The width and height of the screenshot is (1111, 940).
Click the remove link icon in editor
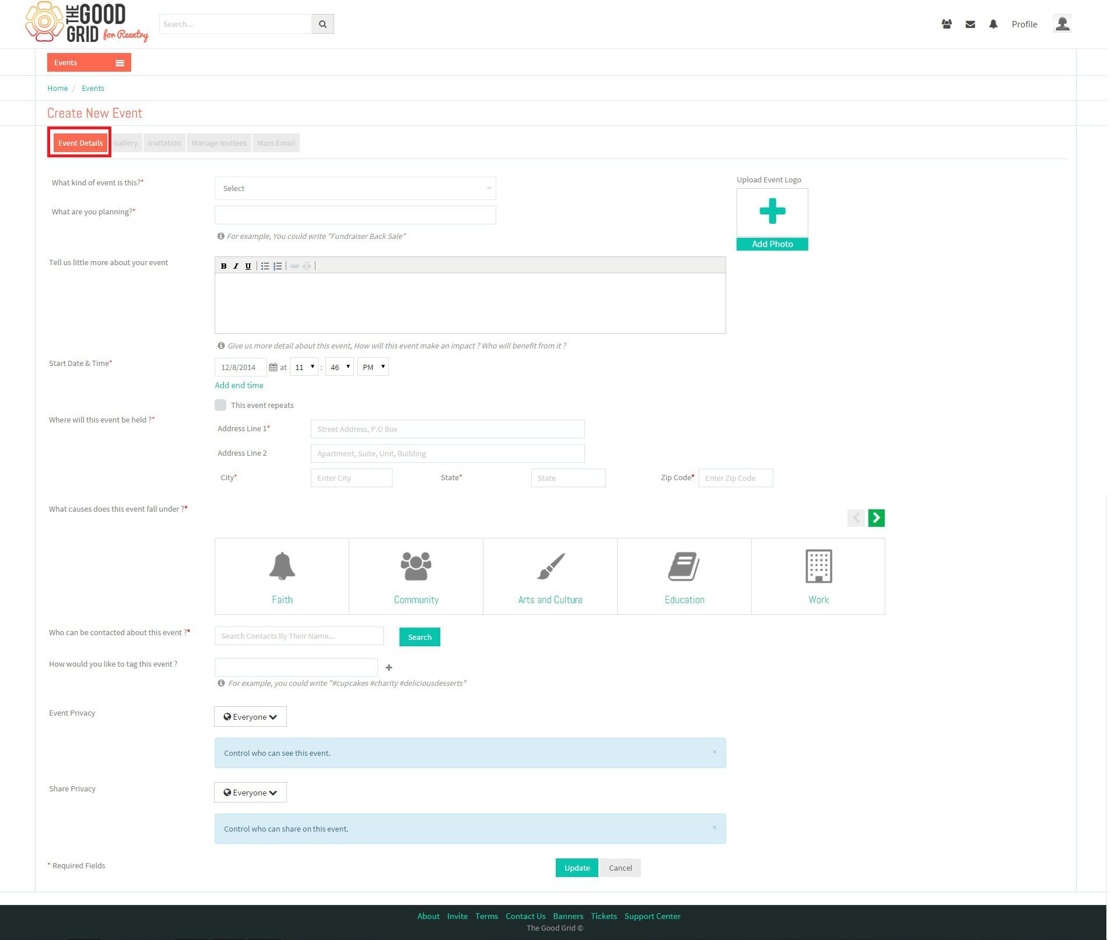(x=307, y=266)
